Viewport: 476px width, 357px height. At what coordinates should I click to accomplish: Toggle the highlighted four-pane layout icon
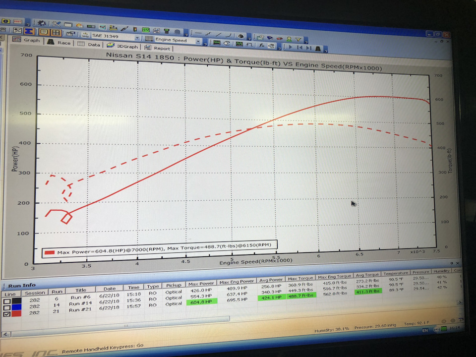click(x=56, y=33)
